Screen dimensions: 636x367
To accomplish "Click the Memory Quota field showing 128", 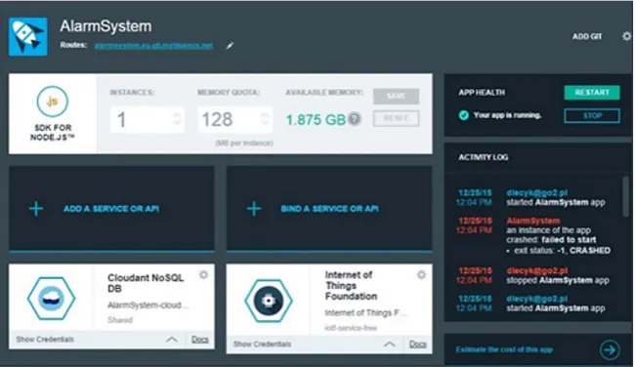I will [234, 119].
